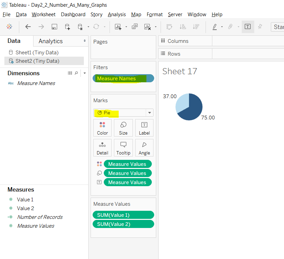Click the SUM(Value 2) pill
This screenshot has width=284, height=259.
point(123,224)
